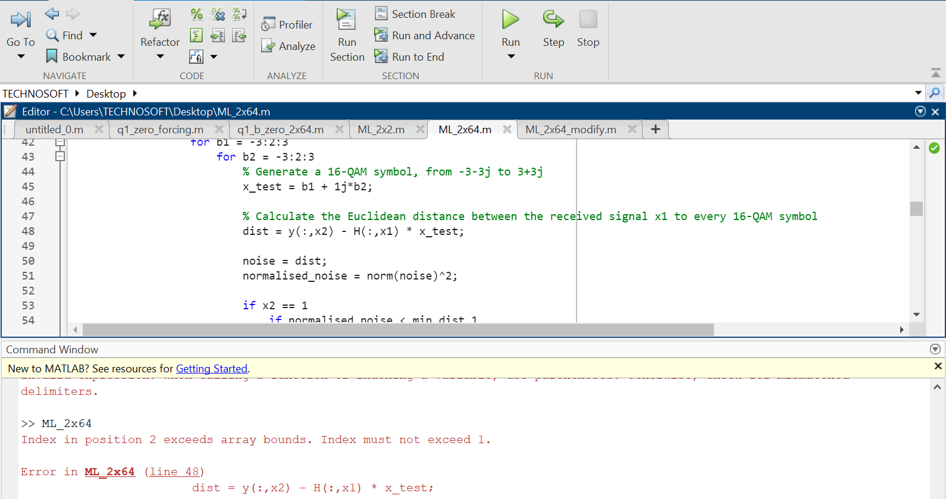The height and width of the screenshot is (499, 946).
Task: Open the Run options dropdown arrow
Action: tap(511, 57)
